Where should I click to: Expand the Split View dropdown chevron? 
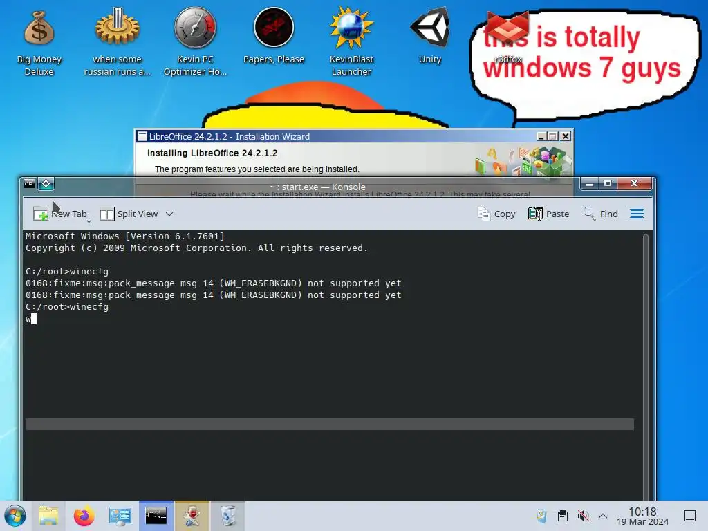169,214
